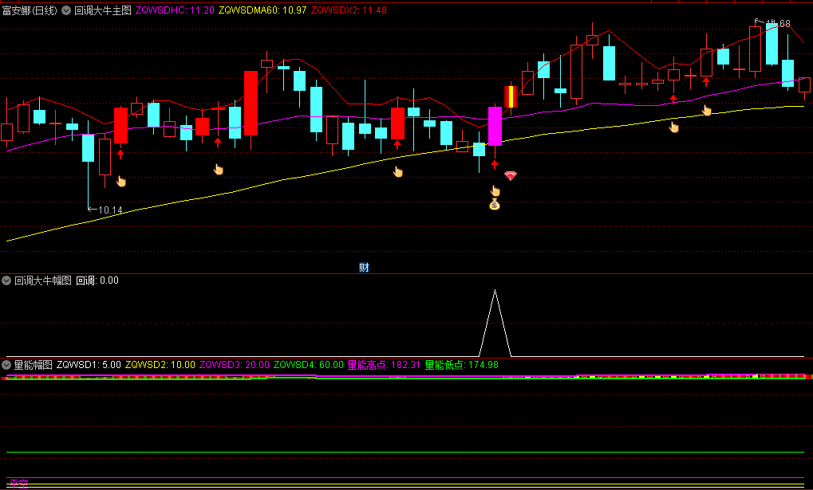The width and height of the screenshot is (813, 490).
Task: Click the red-and-yellow striped candle
Action: (x=511, y=96)
